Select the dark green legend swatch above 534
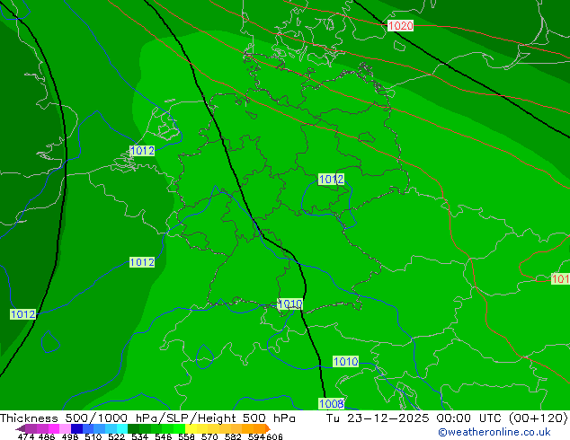The image size is (570, 440). tap(133, 428)
